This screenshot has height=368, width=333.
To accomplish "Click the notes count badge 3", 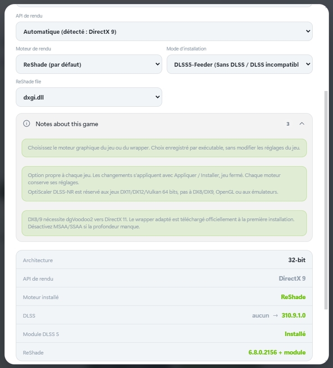I will coord(287,124).
